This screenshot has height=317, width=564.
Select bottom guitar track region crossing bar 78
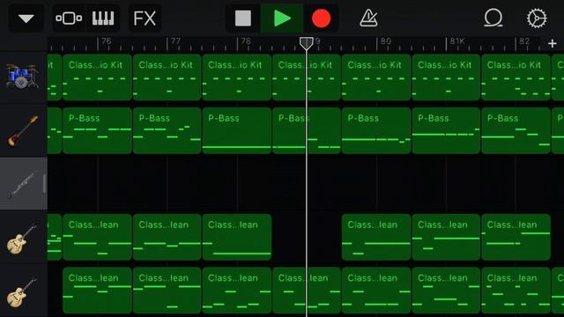click(237, 291)
